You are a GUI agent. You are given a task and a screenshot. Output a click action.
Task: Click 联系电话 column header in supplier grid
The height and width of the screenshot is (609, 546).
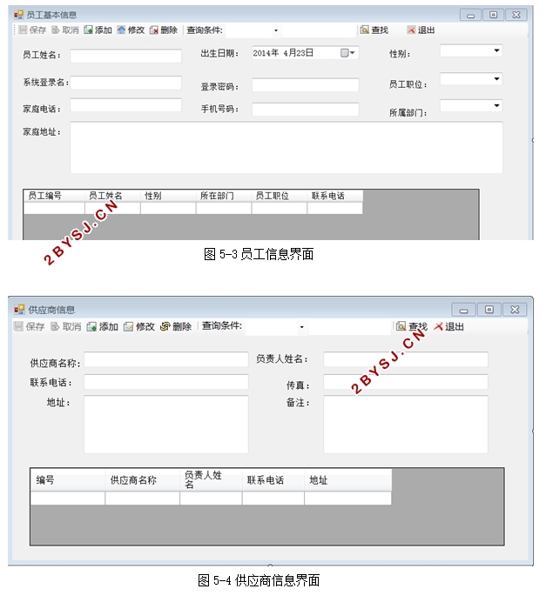click(x=273, y=480)
